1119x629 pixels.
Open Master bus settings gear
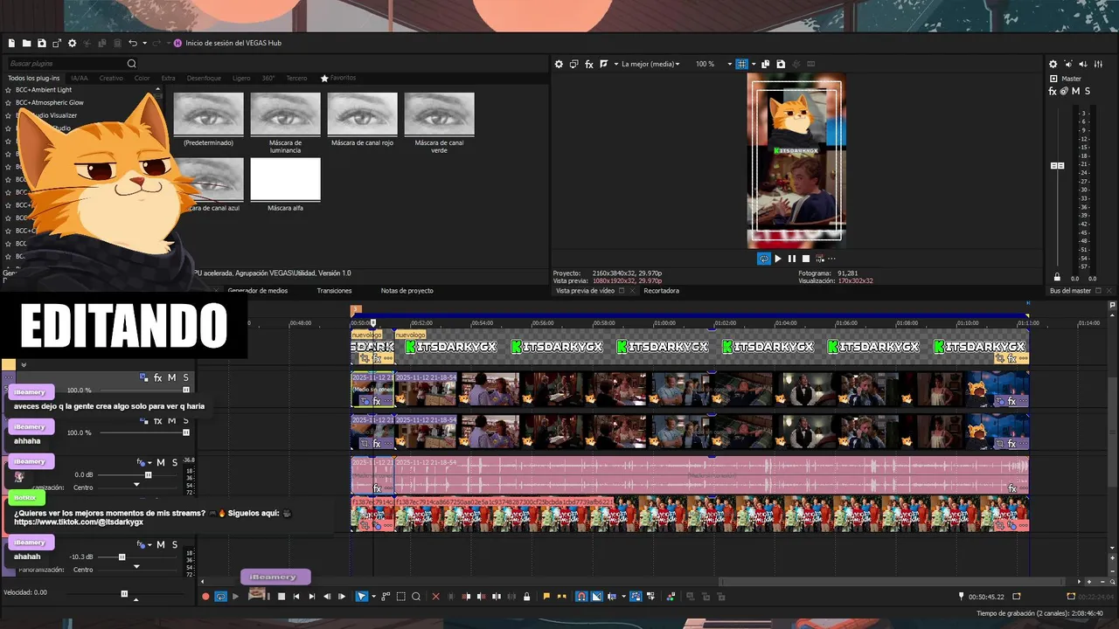[1053, 64]
